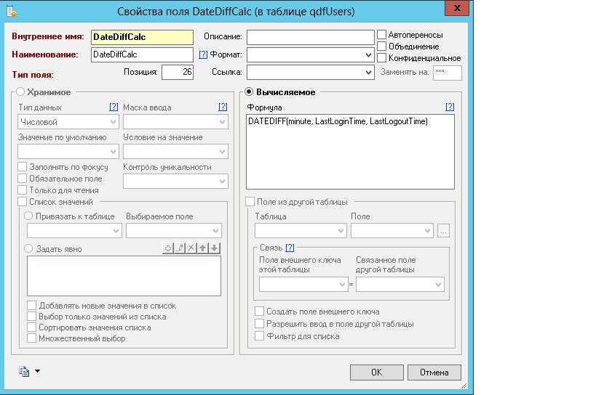Open the Ссылка dropdown list
Image resolution: width=596 pixels, height=395 pixels.
(x=368, y=73)
